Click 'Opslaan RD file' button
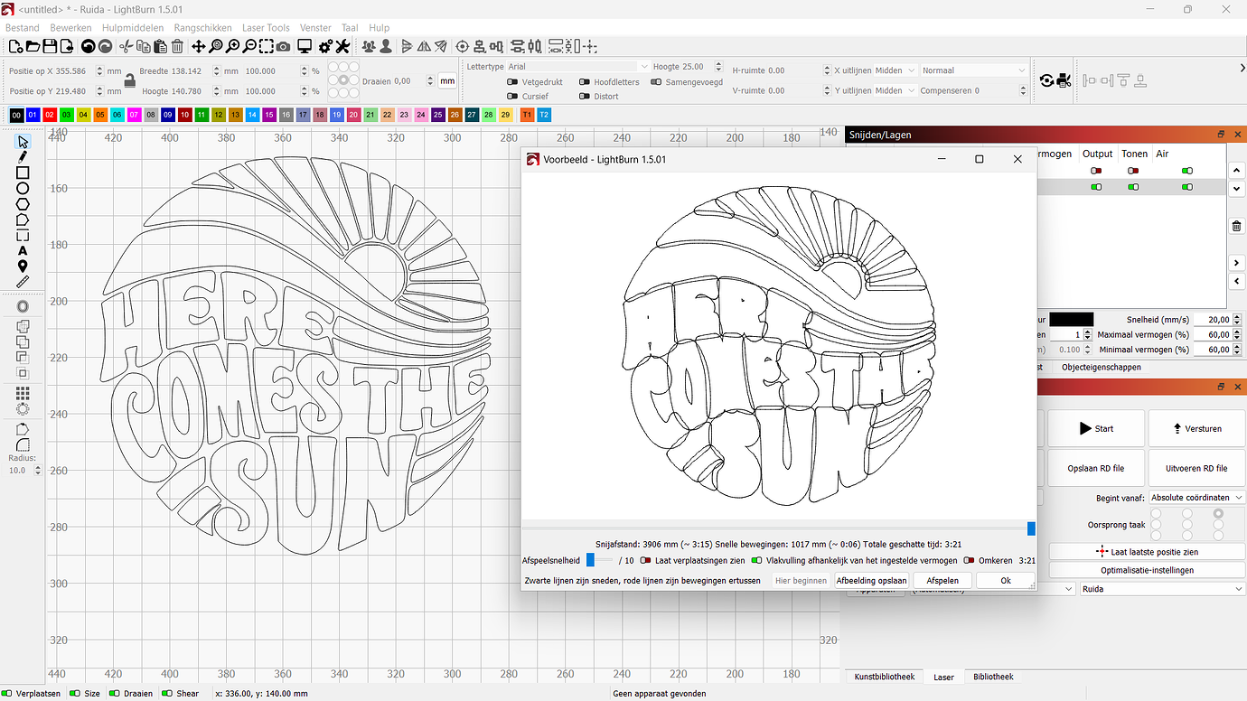 tap(1096, 468)
